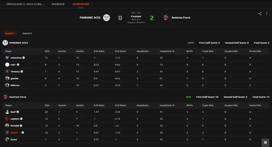
Task: Click the PANDARIC ACES logo in match header
Action: 106,18
